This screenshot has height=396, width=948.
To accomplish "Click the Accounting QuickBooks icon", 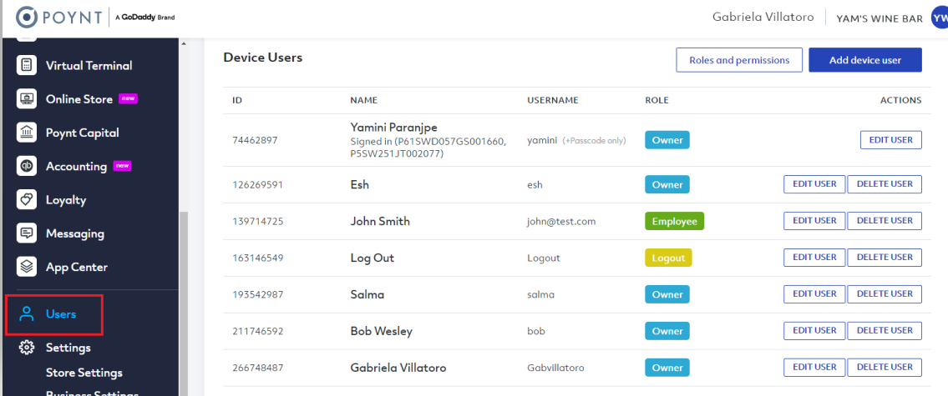I will tap(27, 166).
